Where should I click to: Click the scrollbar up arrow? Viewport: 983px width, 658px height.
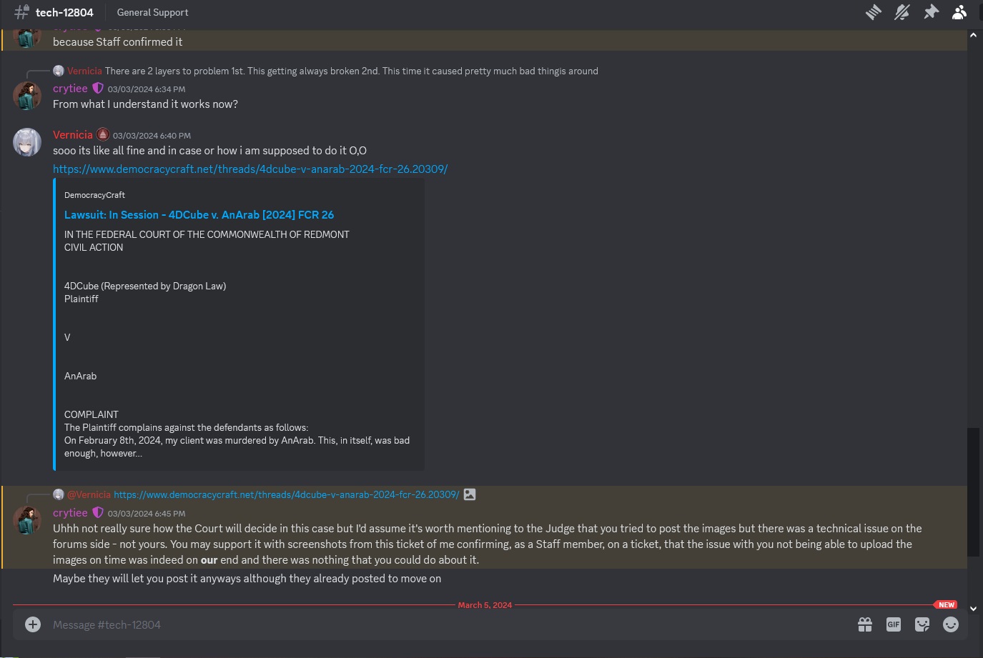pos(973,34)
